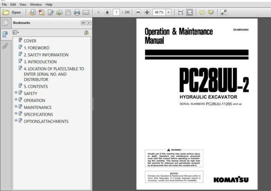
Task: Click the bookmarks panel expand arrow
Action: [89, 23]
